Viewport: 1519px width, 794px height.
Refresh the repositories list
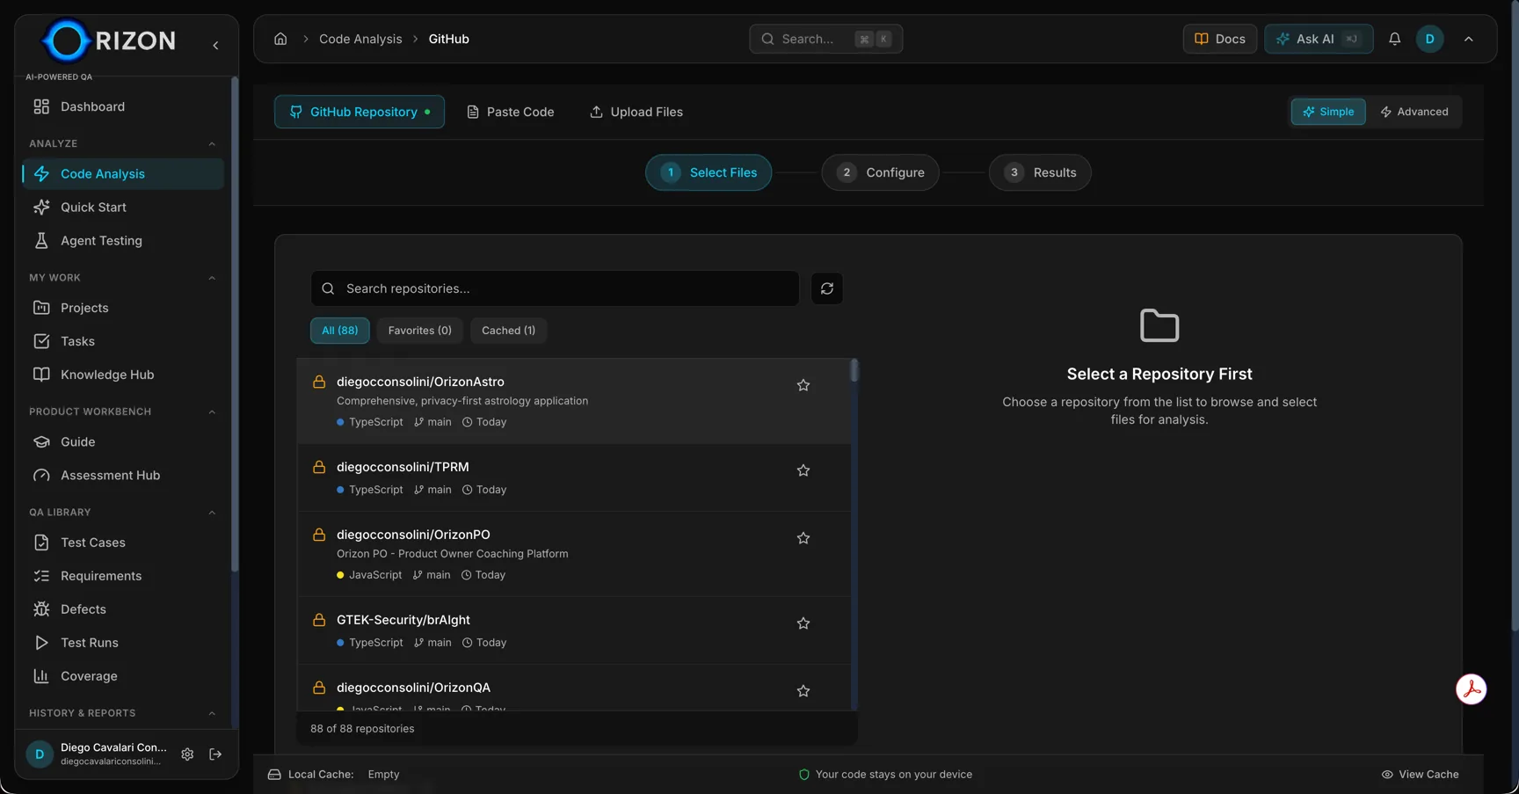(x=826, y=288)
